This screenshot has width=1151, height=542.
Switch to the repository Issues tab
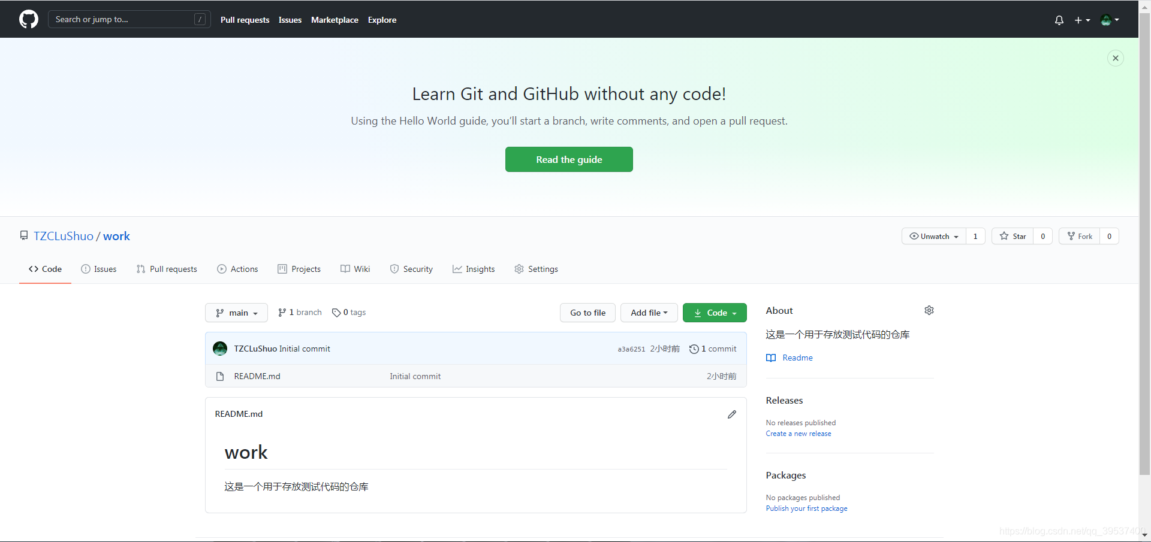click(x=99, y=269)
